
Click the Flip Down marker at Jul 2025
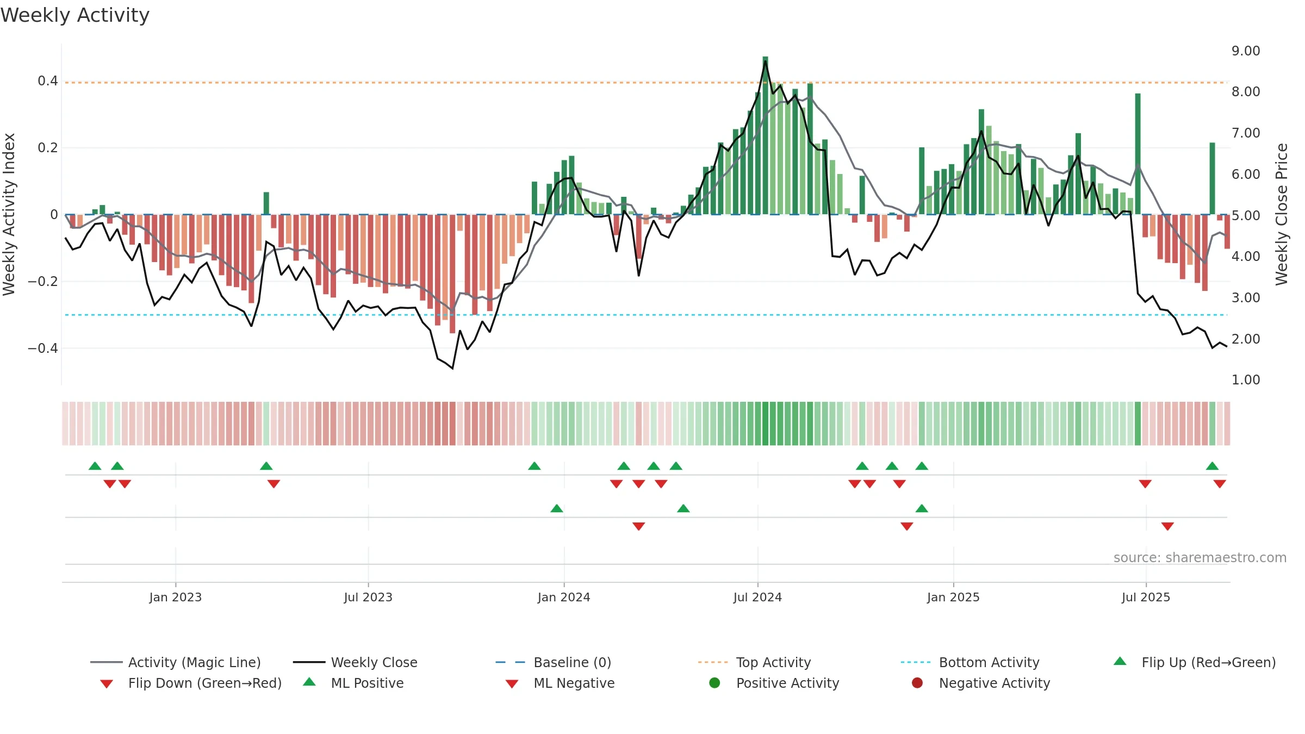pyautogui.click(x=1145, y=484)
